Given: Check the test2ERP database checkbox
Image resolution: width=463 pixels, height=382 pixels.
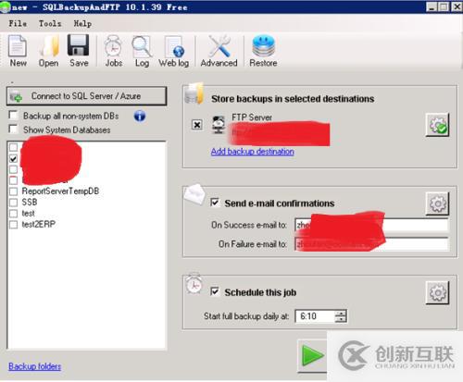Looking at the screenshot, I should click(13, 225).
